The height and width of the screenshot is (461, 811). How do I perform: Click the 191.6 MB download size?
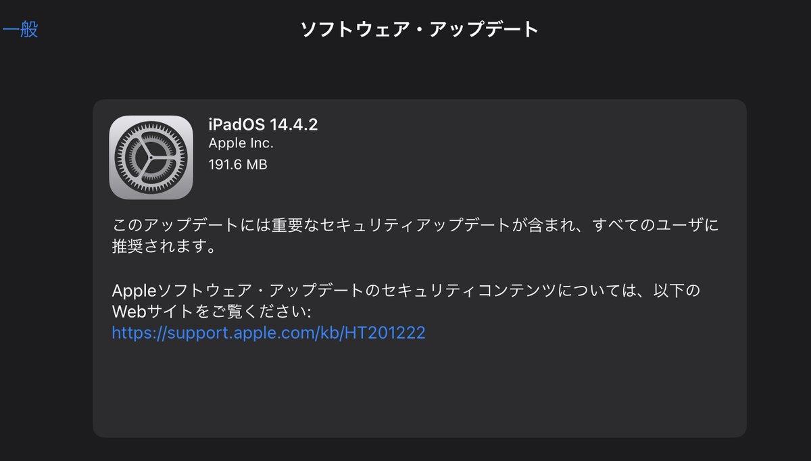click(238, 164)
